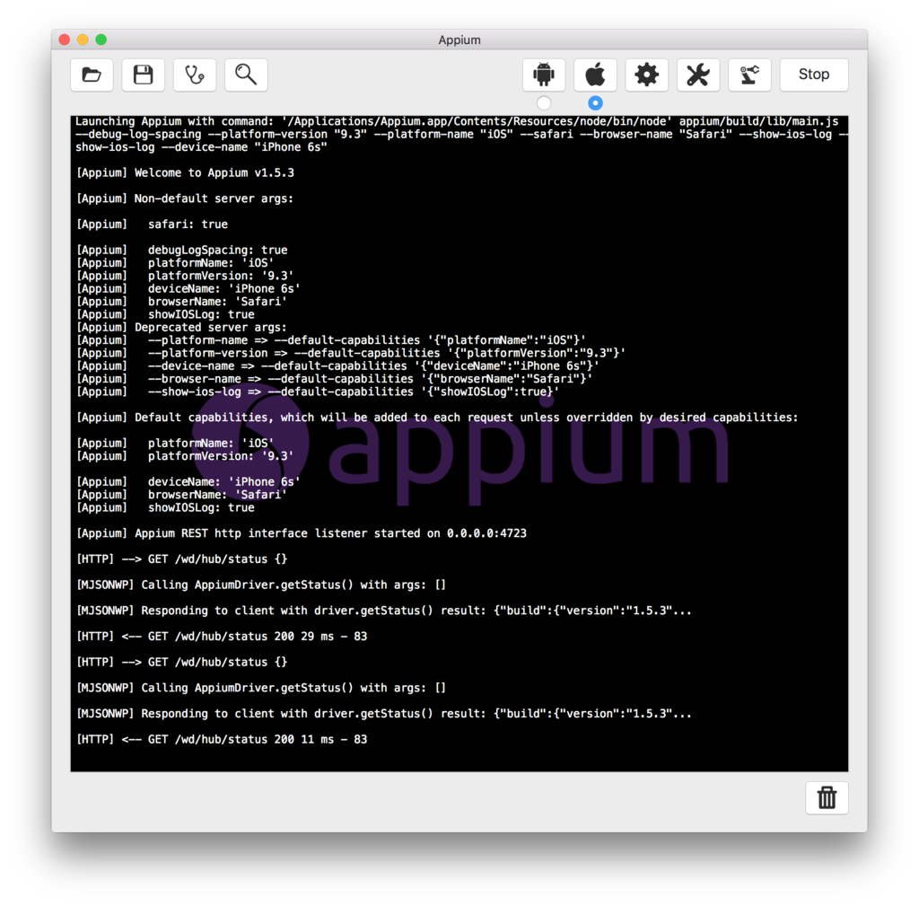The width and height of the screenshot is (919, 906).
Task: Clear the log with trash icon
Action: 827,797
